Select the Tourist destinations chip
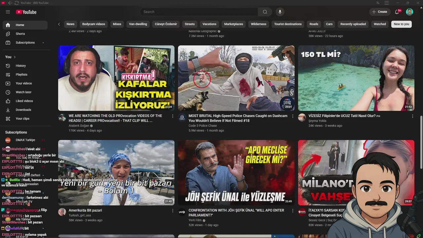Viewport: 423px width, 238px height. coord(288,24)
